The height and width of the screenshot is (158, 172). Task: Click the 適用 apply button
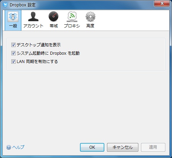click(153, 147)
